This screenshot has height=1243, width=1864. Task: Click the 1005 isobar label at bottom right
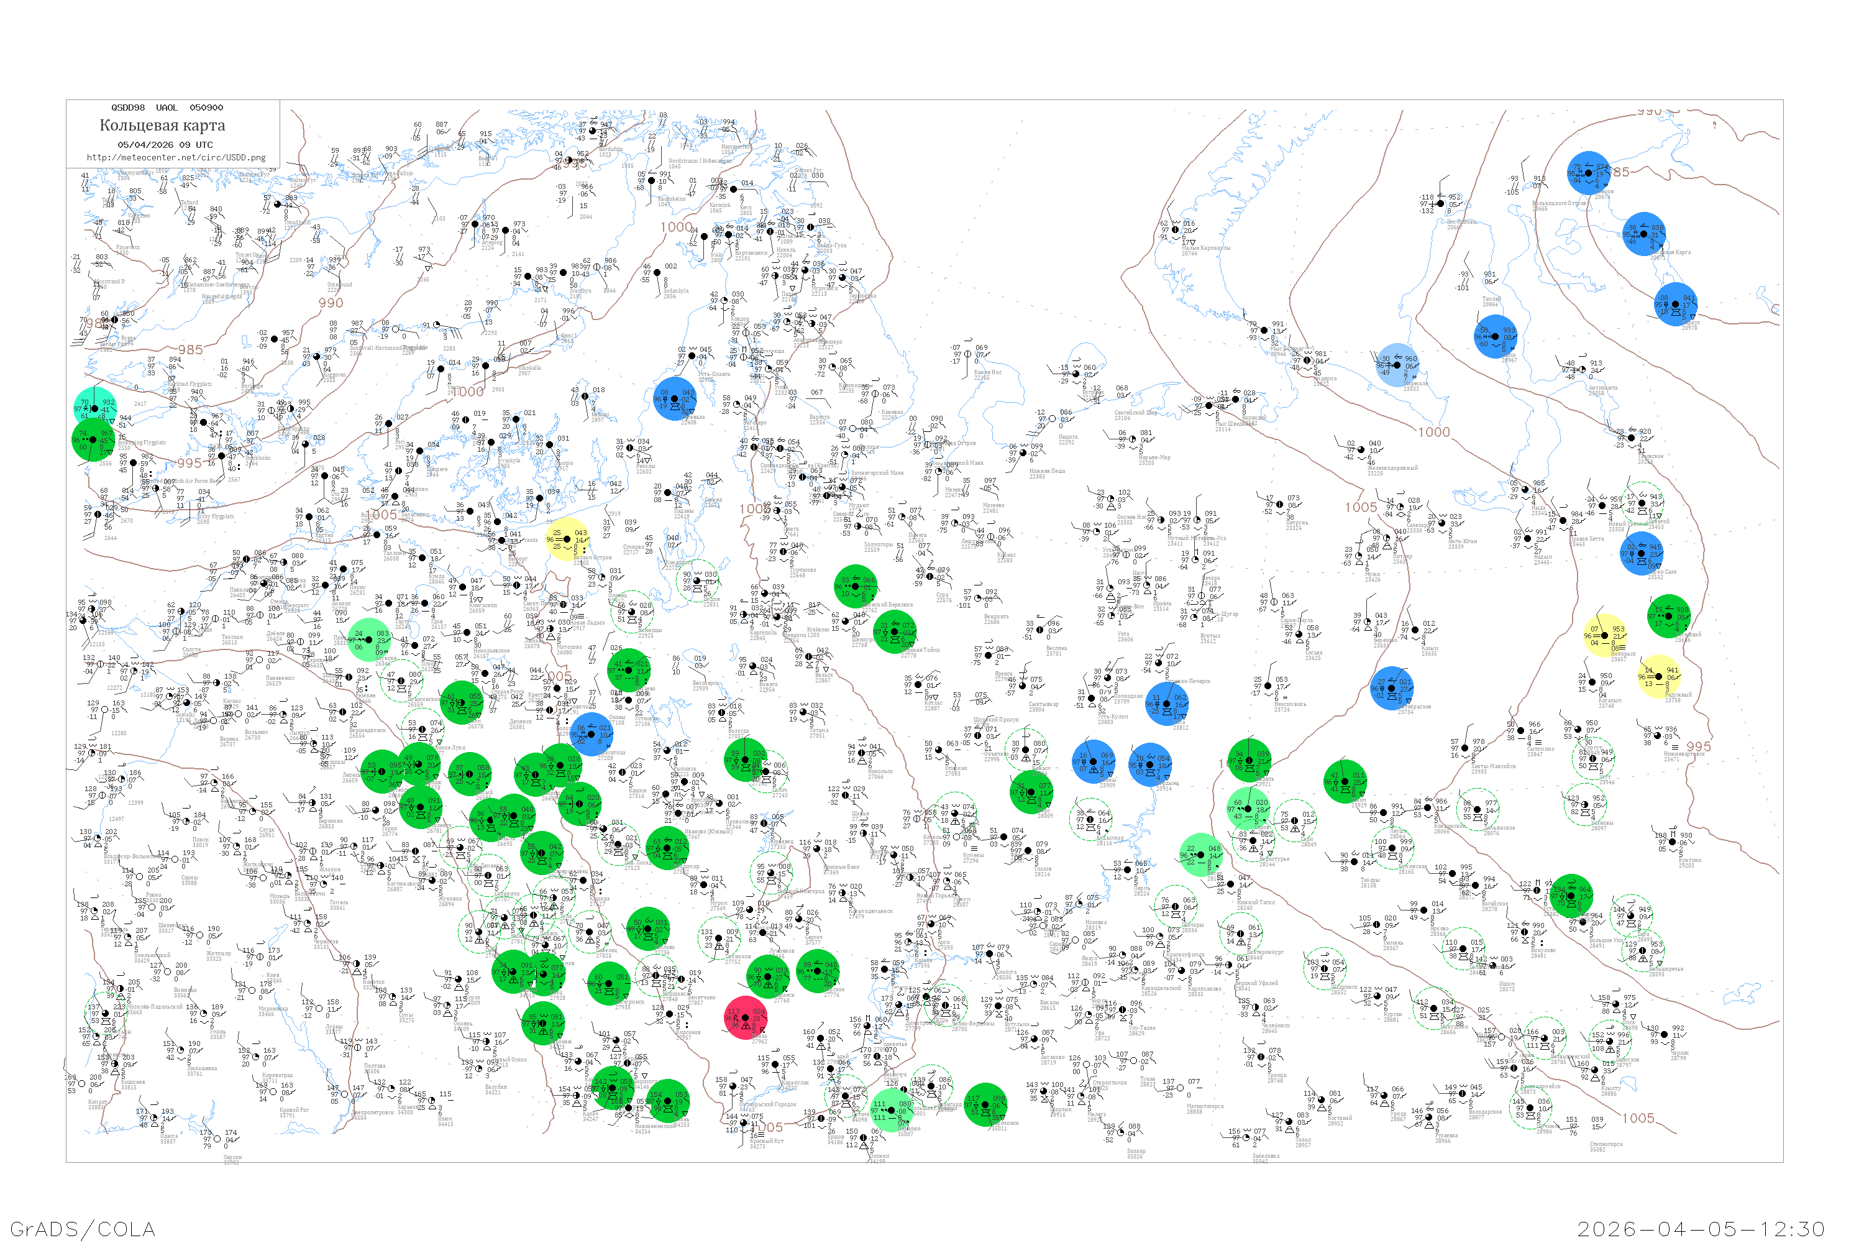pos(1638,1117)
